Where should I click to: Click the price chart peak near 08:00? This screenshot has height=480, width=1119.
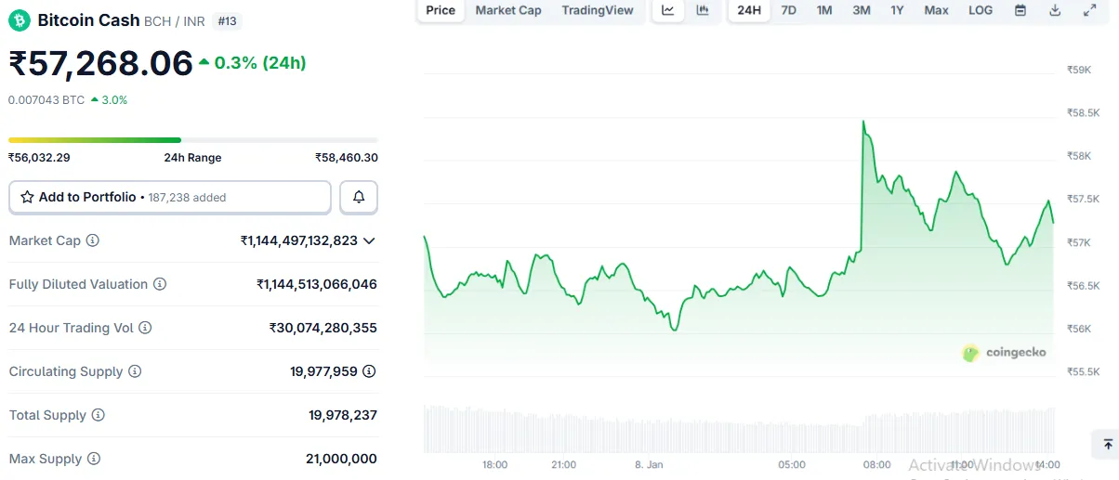tap(863, 122)
